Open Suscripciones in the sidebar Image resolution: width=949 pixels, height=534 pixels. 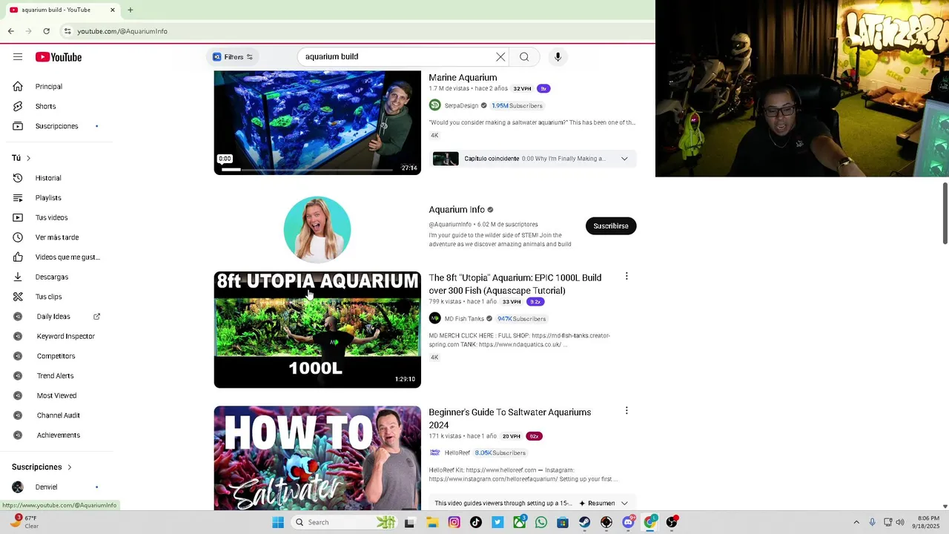56,126
